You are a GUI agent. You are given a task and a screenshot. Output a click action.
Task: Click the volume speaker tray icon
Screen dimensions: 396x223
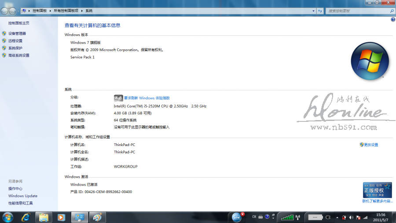click(351, 217)
